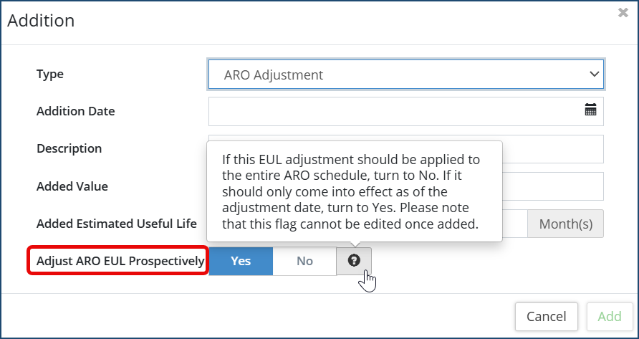Click the Addition dialog title

pyautogui.click(x=41, y=20)
